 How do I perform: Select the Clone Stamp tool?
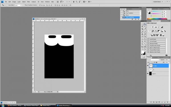(x=142, y=34)
